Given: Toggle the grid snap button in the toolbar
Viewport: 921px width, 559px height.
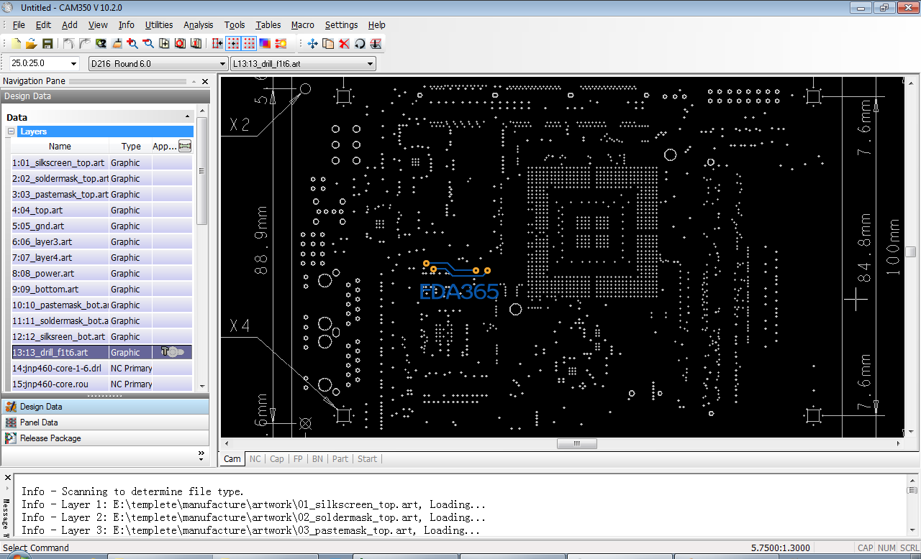Looking at the screenshot, I should [233, 44].
